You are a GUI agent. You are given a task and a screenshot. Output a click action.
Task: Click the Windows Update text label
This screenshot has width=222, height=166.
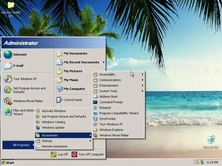tap(53, 128)
